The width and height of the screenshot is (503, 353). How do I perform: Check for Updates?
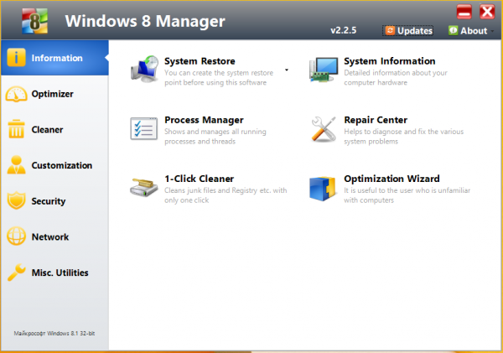point(408,31)
